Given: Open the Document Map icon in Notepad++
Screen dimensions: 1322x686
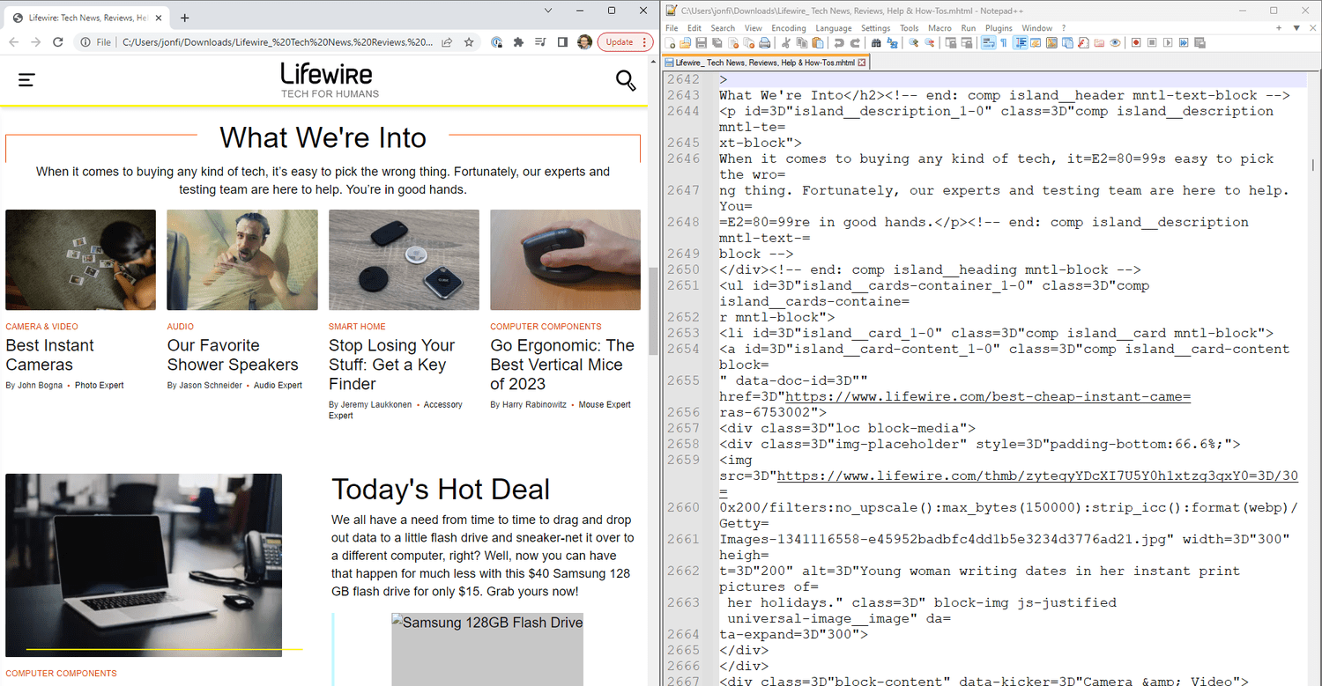Looking at the screenshot, I should click(x=1051, y=42).
